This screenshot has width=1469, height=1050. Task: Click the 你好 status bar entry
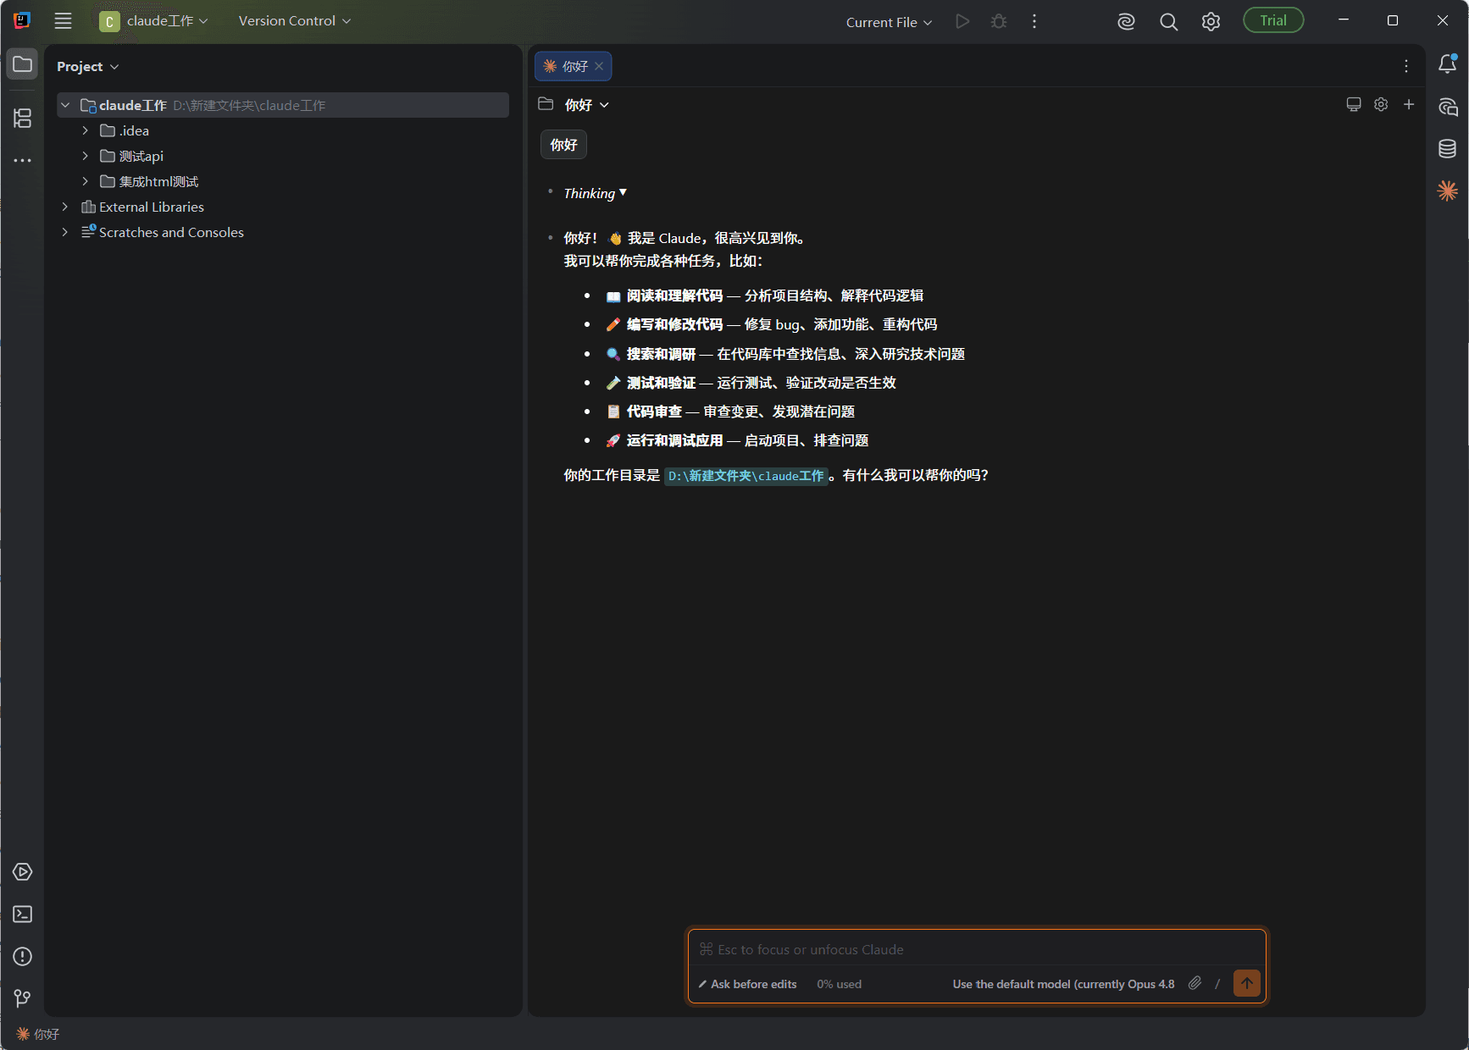[x=38, y=1034]
